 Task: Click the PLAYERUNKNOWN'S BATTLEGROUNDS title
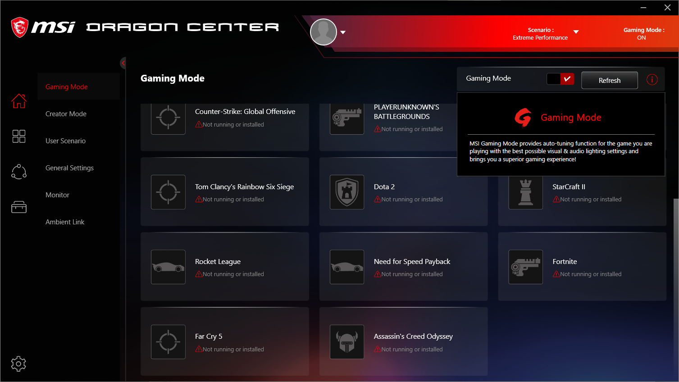406,112
